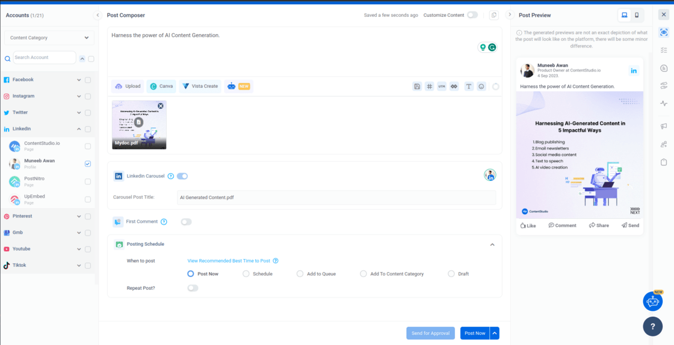Viewport: 674px width, 345px height.
Task: Enable the Repeat Post toggle
Action: (x=193, y=288)
